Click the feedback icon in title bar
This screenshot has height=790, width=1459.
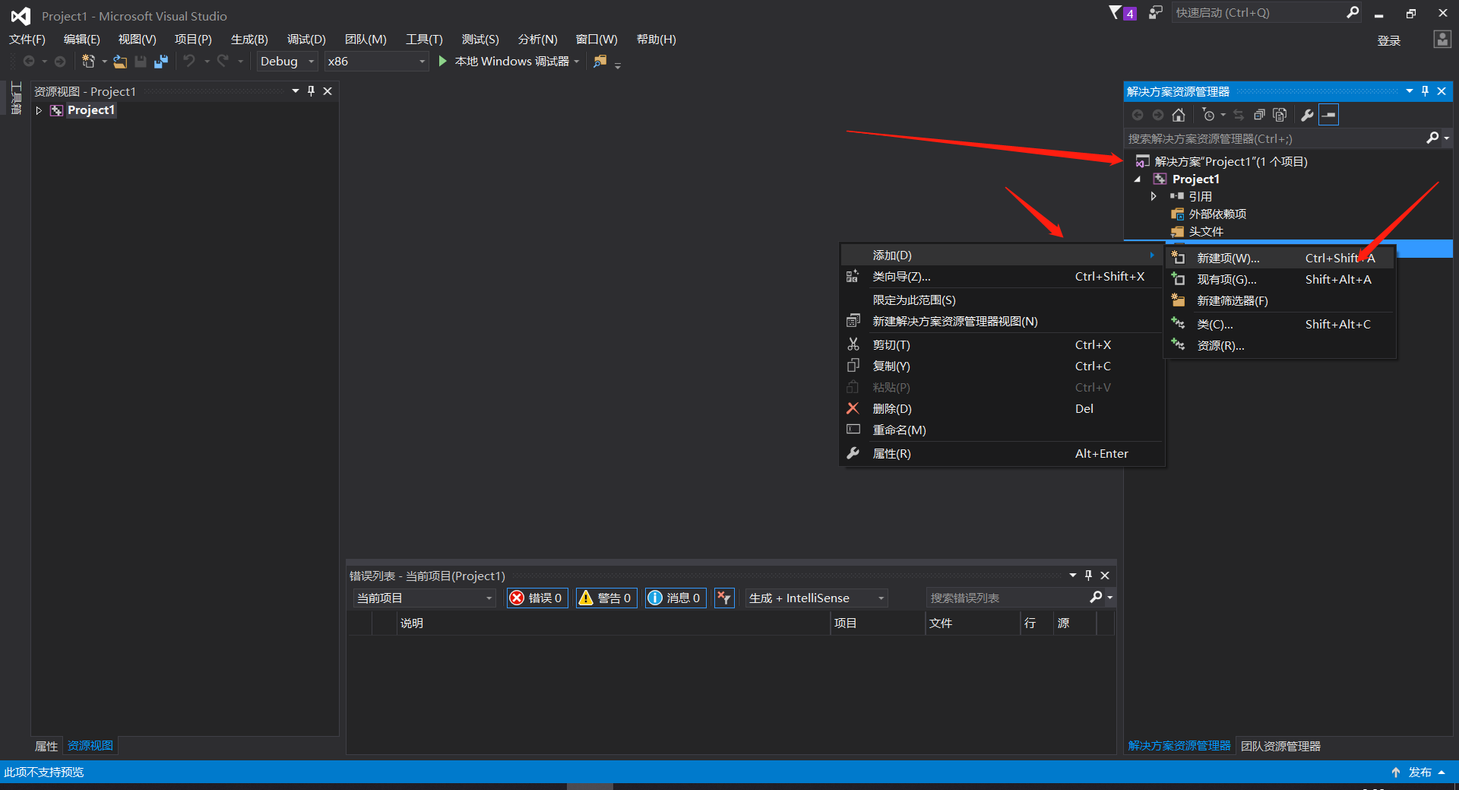click(1156, 12)
